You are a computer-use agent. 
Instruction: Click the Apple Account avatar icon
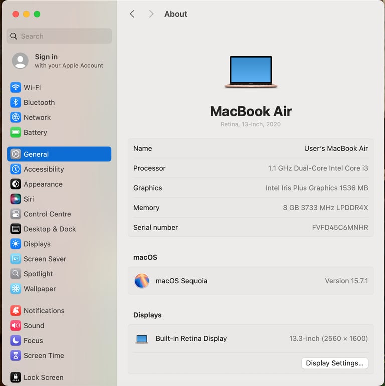[x=20, y=61]
